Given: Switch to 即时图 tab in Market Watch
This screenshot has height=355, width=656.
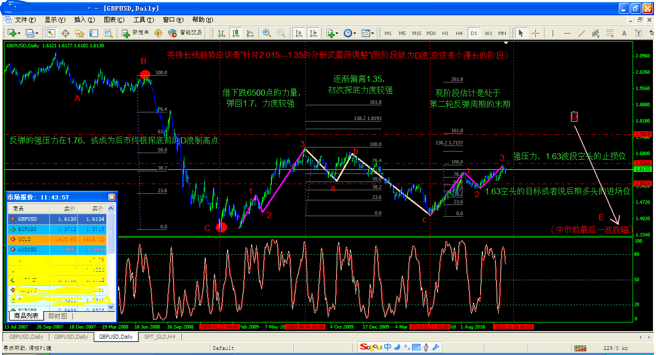Looking at the screenshot, I should [58, 316].
